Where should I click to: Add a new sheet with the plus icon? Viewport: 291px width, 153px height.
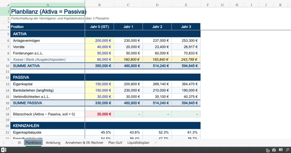[x=156, y=143]
